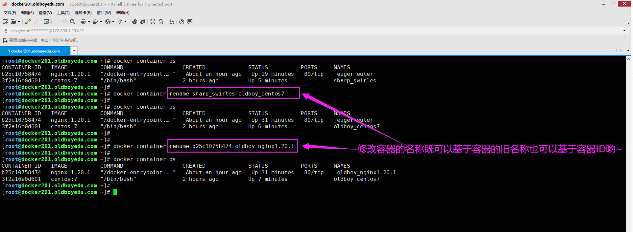Viewport: 633px width, 232px height.
Task: Open the 工具(T) menu
Action: click(63, 13)
